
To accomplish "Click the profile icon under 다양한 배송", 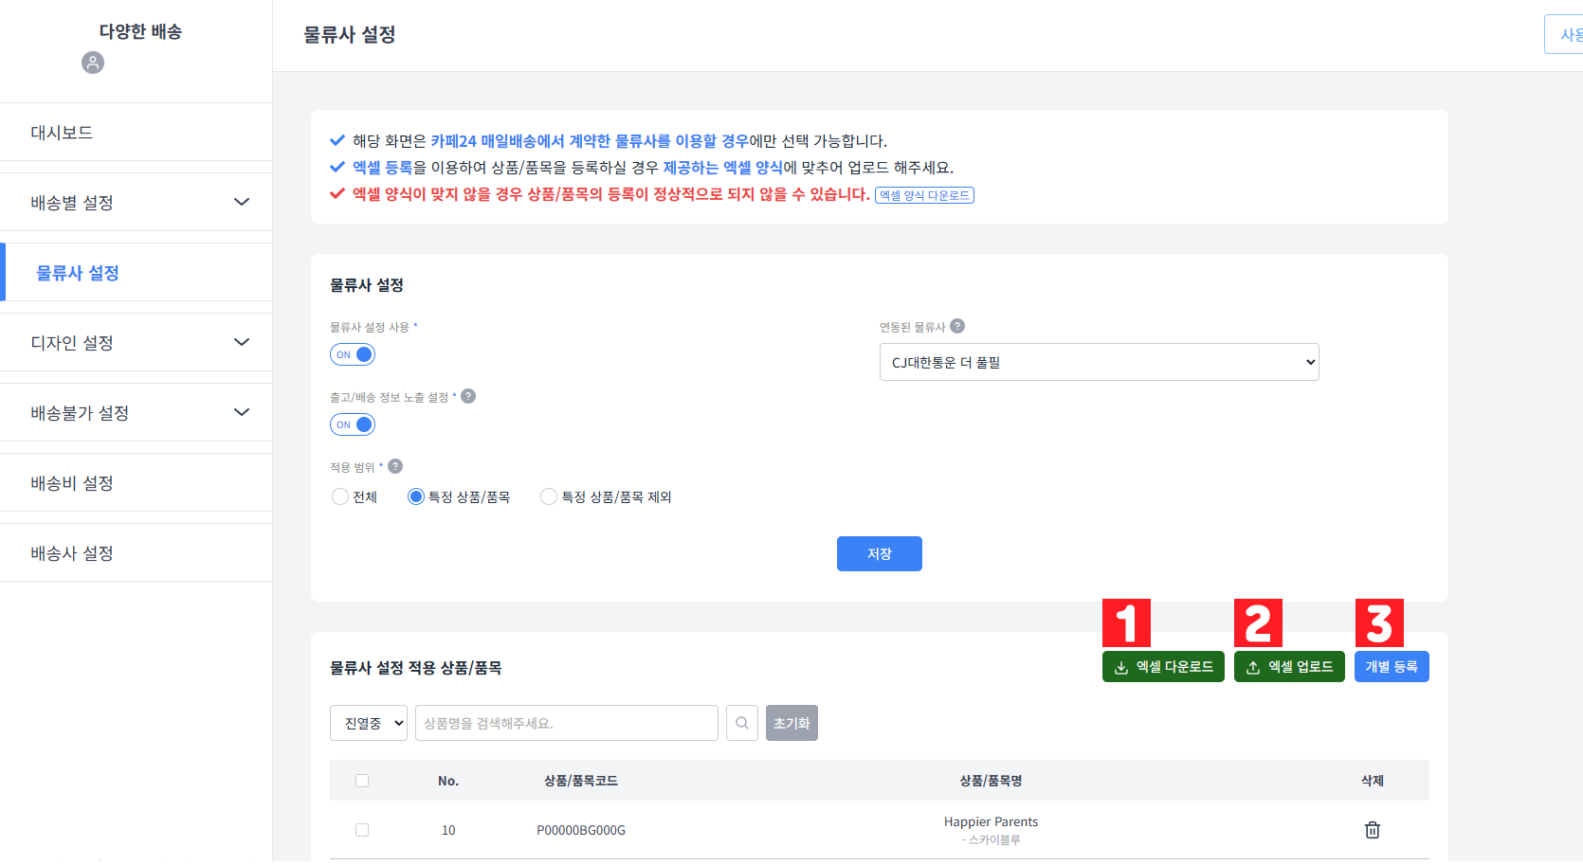I will pos(92,63).
